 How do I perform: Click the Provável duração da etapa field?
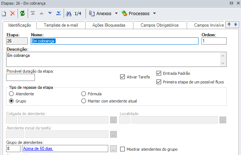(x=21, y=77)
